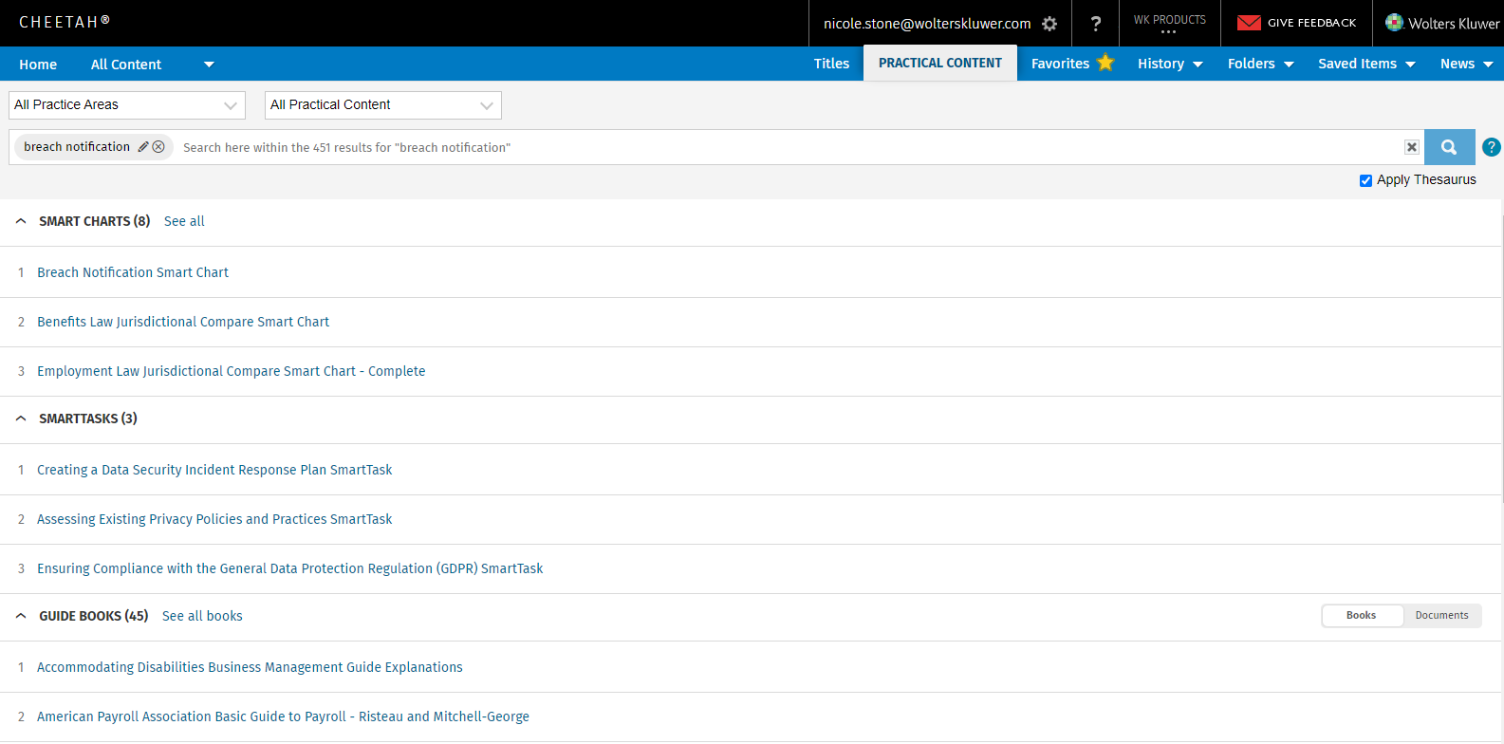
Task: Open the blue search help icon
Action: click(1492, 147)
